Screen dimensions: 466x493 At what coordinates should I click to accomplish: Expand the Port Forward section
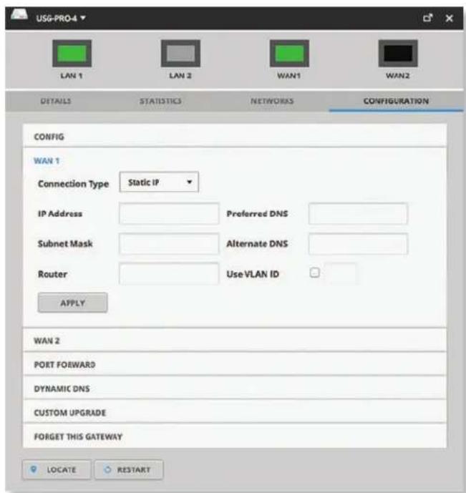pyautogui.click(x=235, y=364)
